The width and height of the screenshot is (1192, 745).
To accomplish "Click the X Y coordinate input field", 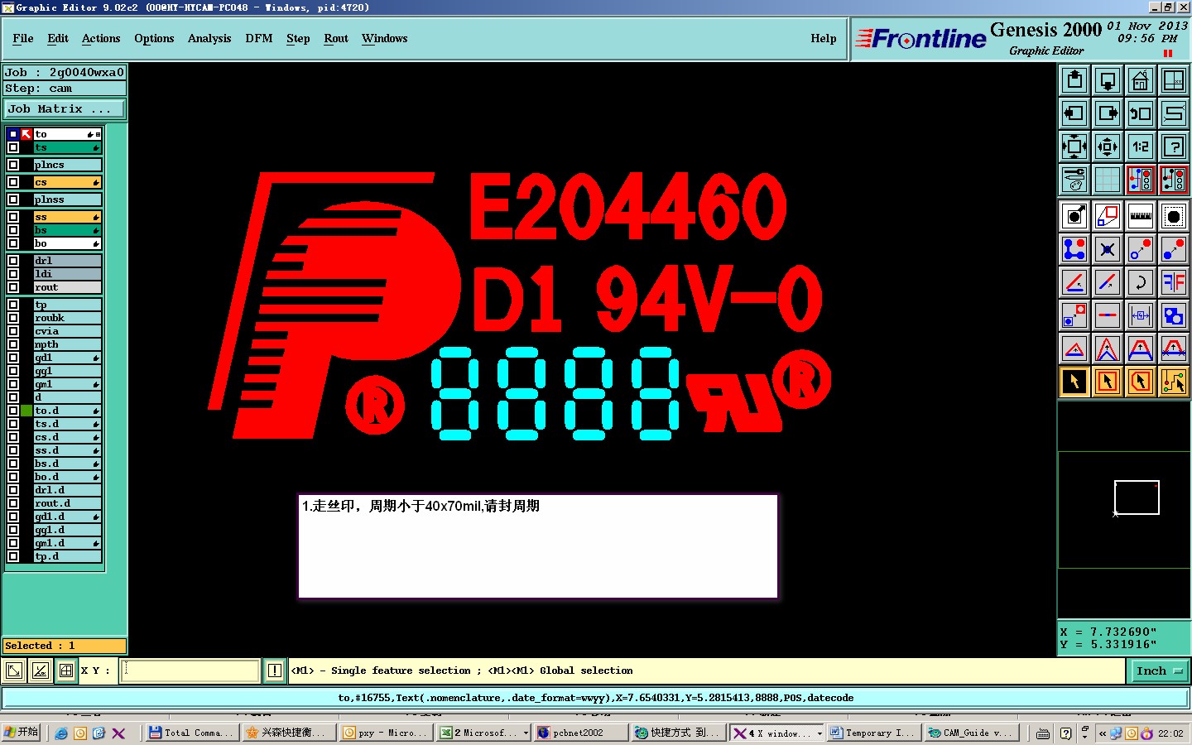I will [191, 670].
